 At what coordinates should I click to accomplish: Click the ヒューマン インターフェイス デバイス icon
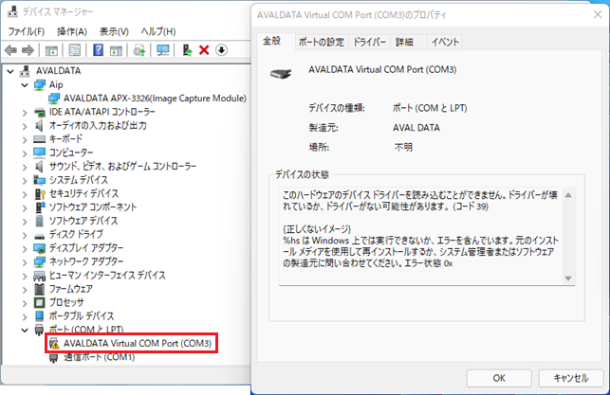39,276
